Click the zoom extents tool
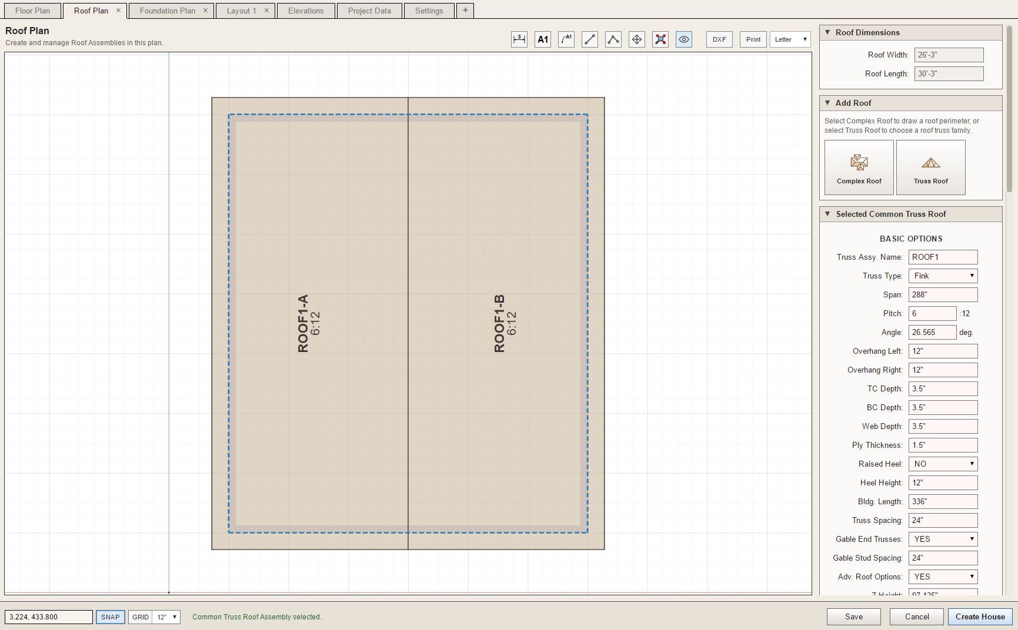 (660, 39)
